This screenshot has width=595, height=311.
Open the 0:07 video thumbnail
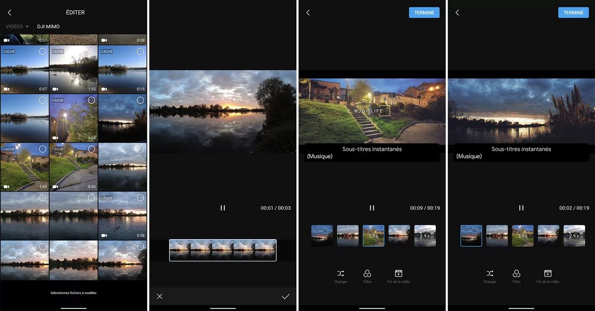[x=24, y=39]
